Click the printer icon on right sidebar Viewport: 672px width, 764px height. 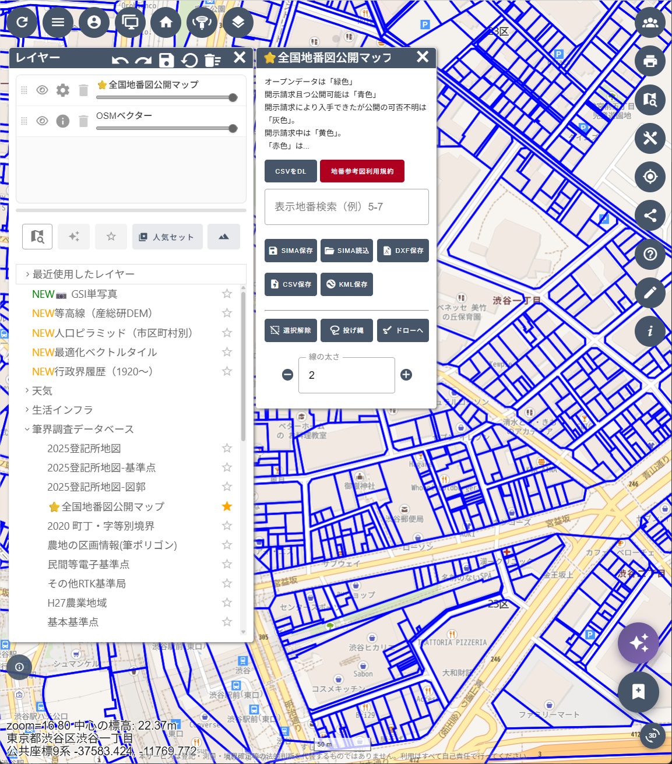pyautogui.click(x=650, y=61)
